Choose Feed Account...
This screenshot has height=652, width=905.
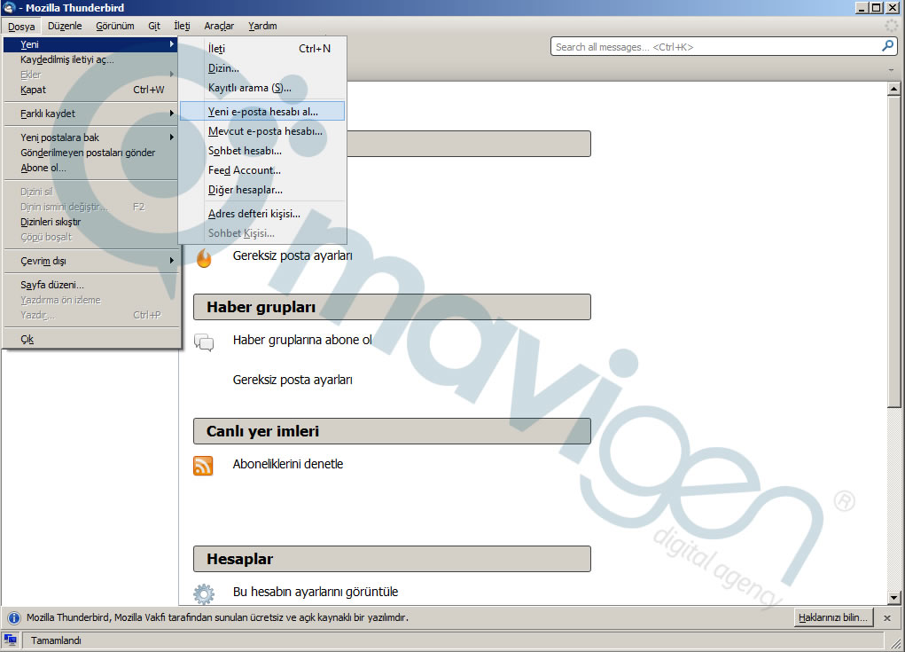[x=262, y=170]
